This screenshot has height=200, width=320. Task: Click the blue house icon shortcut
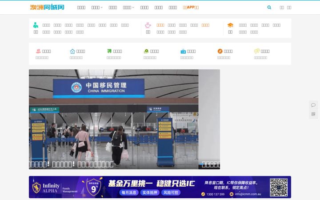(72, 51)
